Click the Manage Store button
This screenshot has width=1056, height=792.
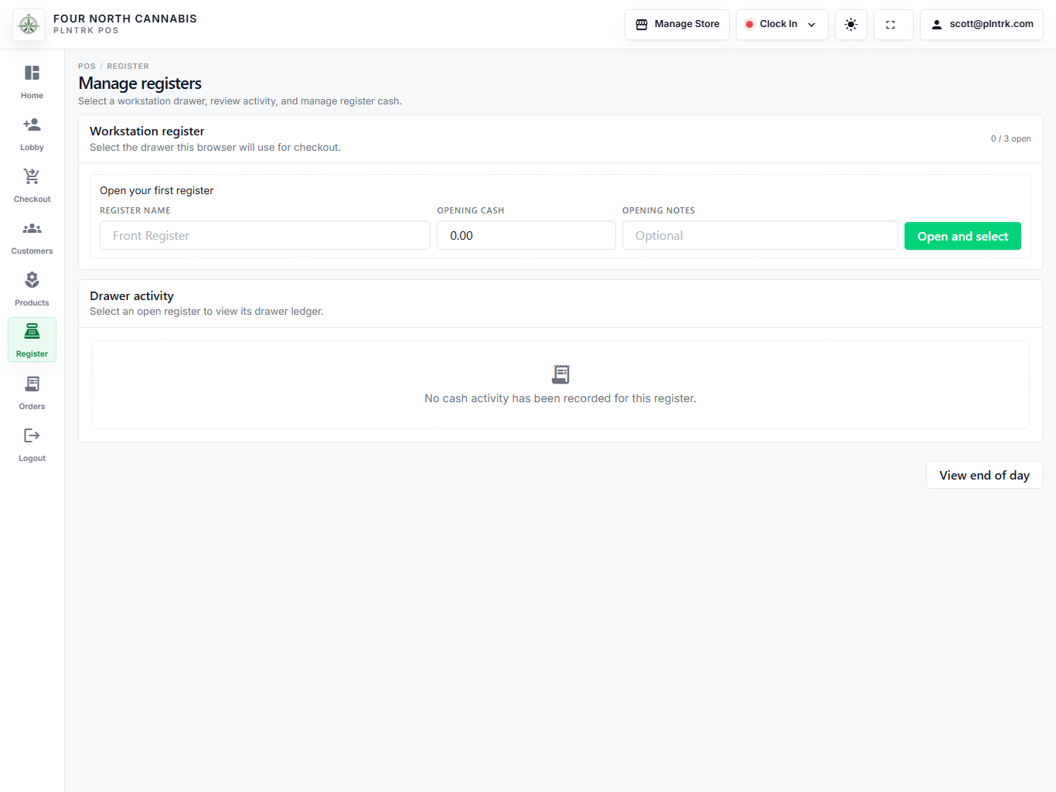click(677, 25)
